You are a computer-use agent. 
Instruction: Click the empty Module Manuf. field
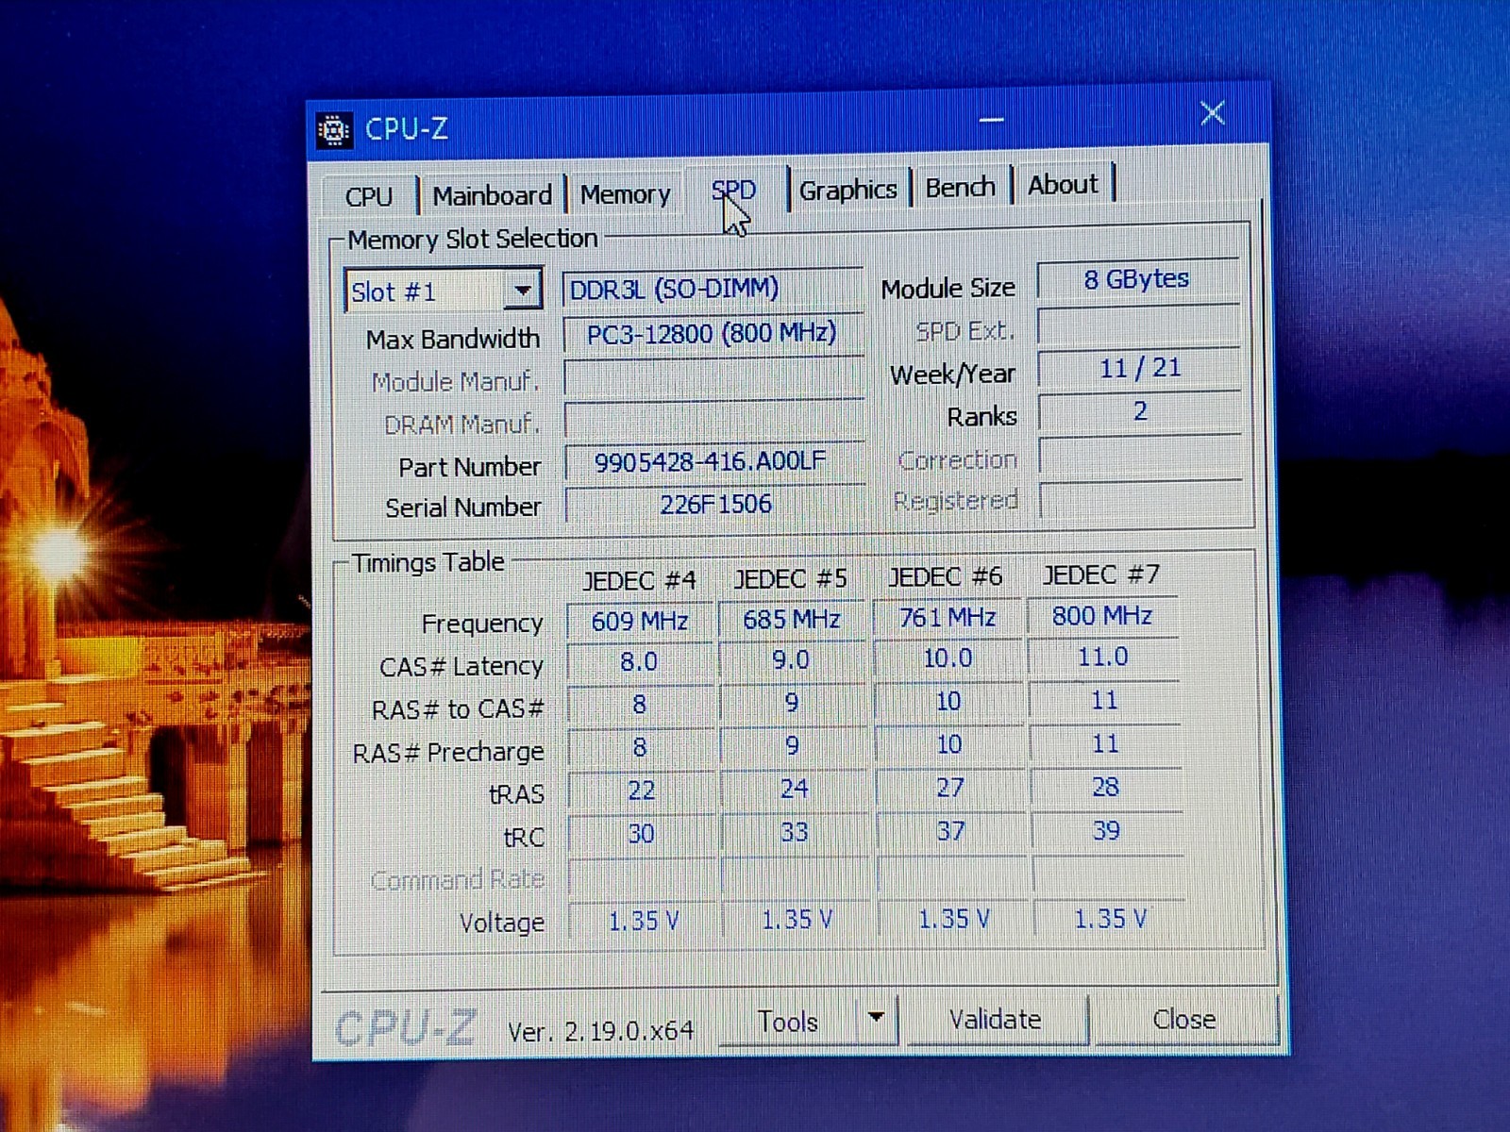tap(713, 379)
